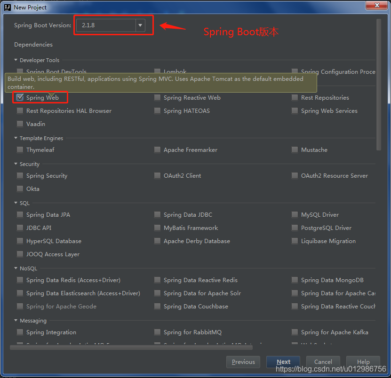Screen dimensions: 391x378
Task: Select the MyBatis Framework dependency
Action: point(157,228)
